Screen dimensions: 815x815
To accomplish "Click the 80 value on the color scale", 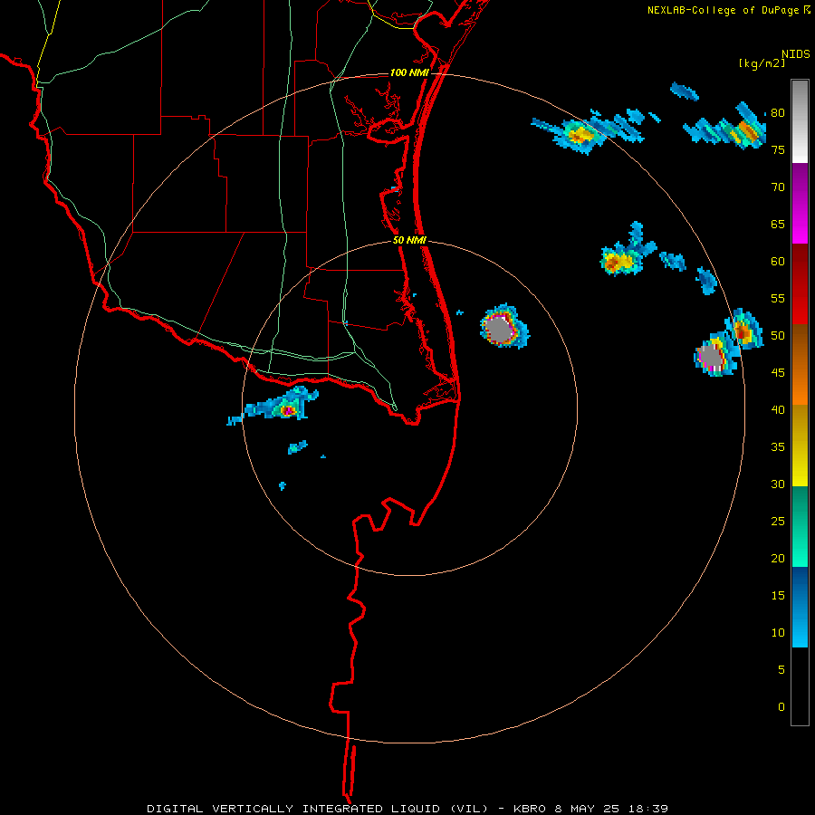I will click(778, 113).
